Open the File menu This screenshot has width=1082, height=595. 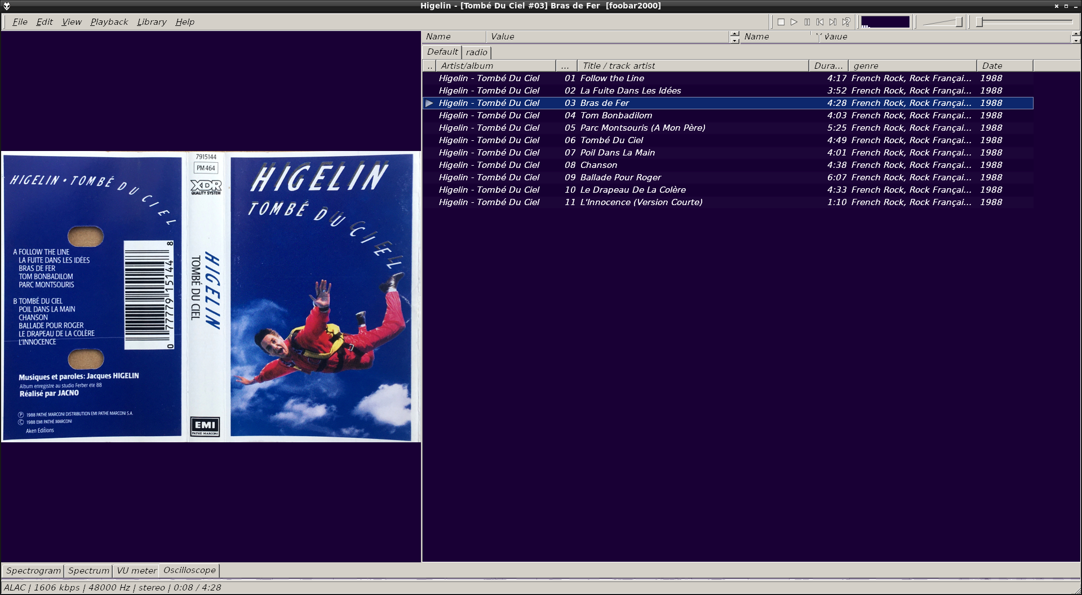20,22
